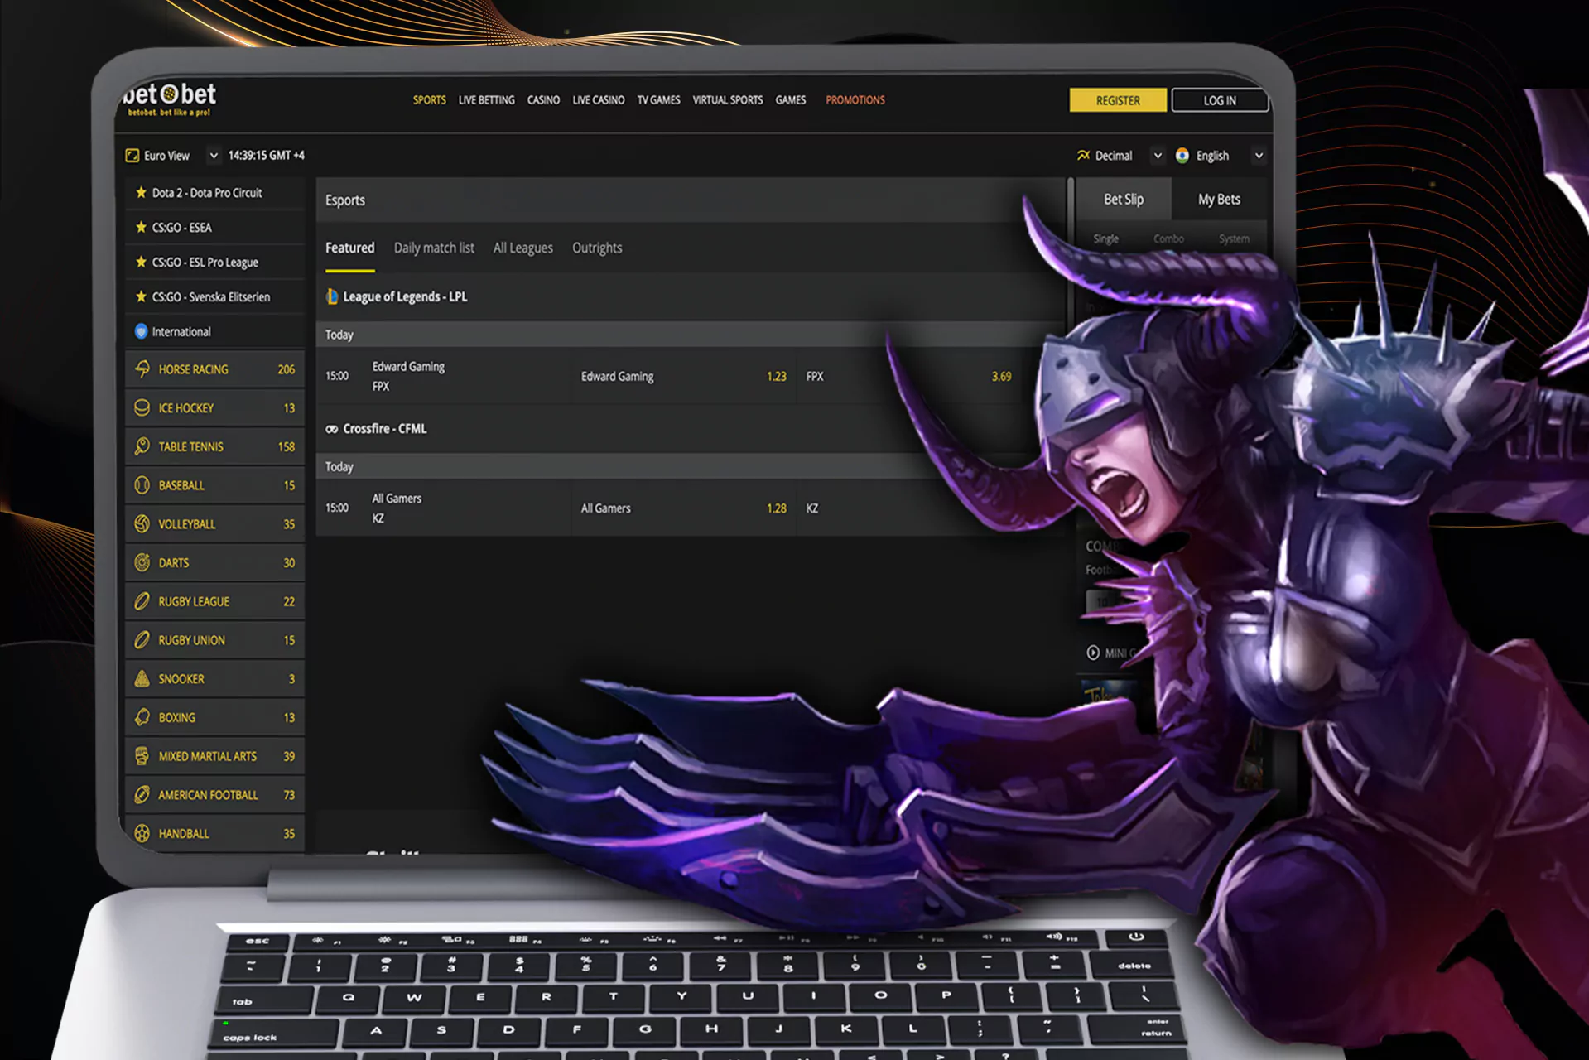Open CS:GO - Svenska Elitserien link
Image resolution: width=1589 pixels, height=1060 pixels.
[210, 296]
